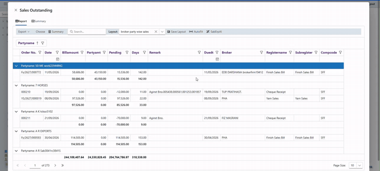Select order 000211 cell

point(32,118)
